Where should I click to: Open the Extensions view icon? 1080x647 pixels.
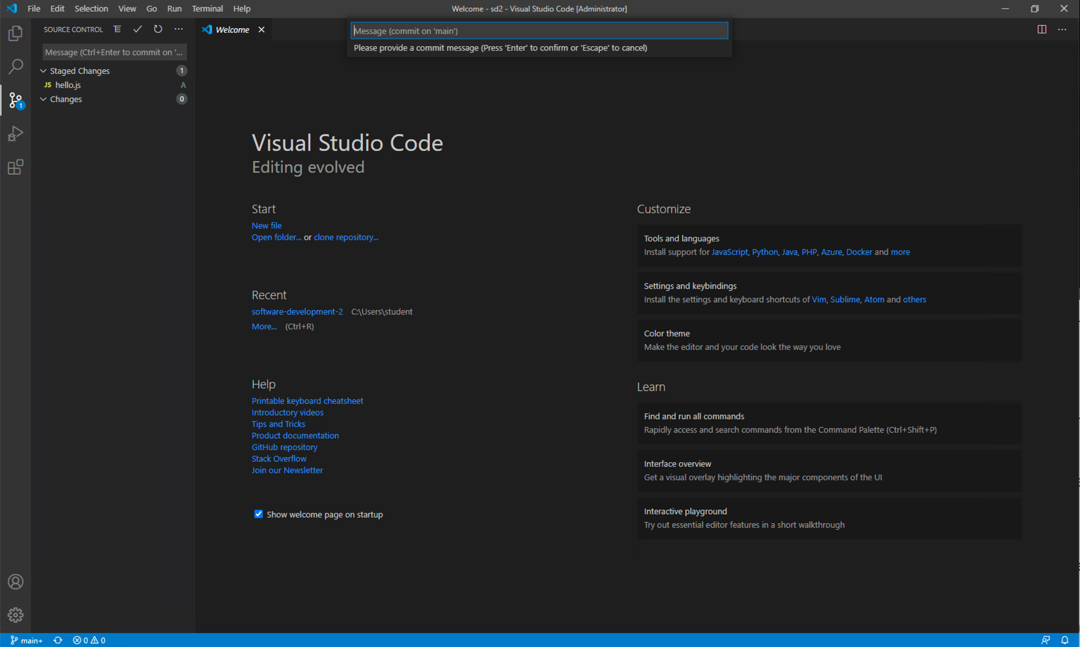tap(15, 167)
